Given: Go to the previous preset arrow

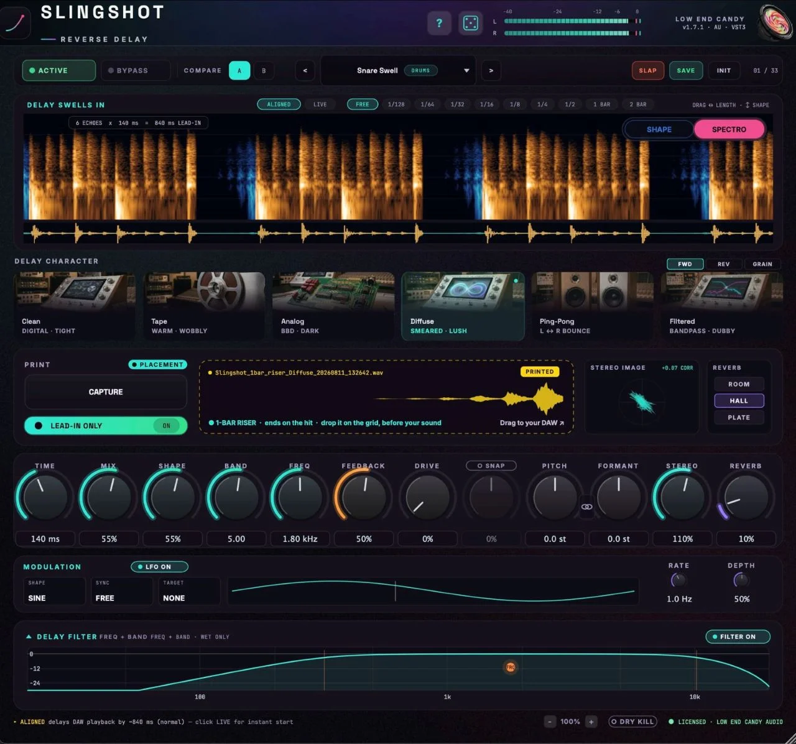Looking at the screenshot, I should (x=305, y=70).
